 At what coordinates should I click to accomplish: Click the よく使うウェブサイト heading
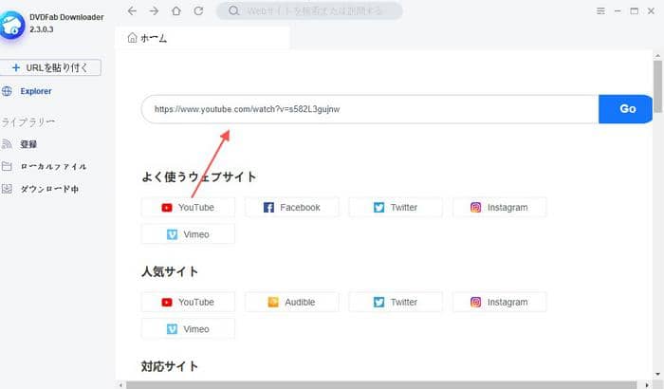tap(199, 176)
